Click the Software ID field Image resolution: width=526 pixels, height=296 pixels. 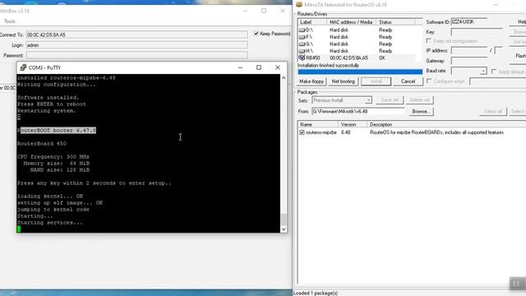coord(468,22)
